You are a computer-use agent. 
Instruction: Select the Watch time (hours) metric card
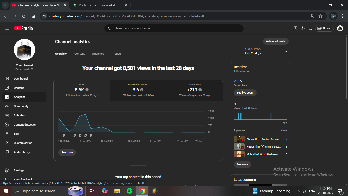138,90
